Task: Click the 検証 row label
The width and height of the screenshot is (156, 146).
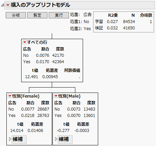Action: (x=99, y=28)
